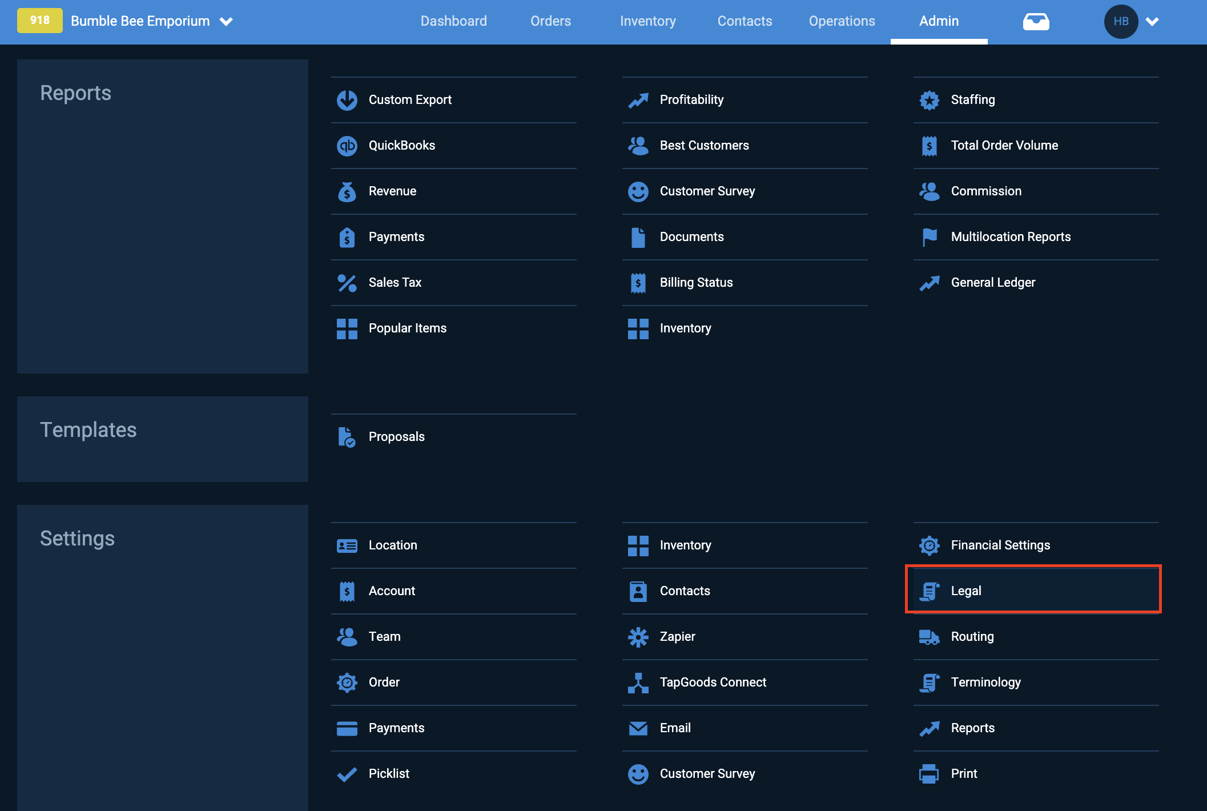
Task: Click the Billing Status receipt icon
Action: click(638, 283)
